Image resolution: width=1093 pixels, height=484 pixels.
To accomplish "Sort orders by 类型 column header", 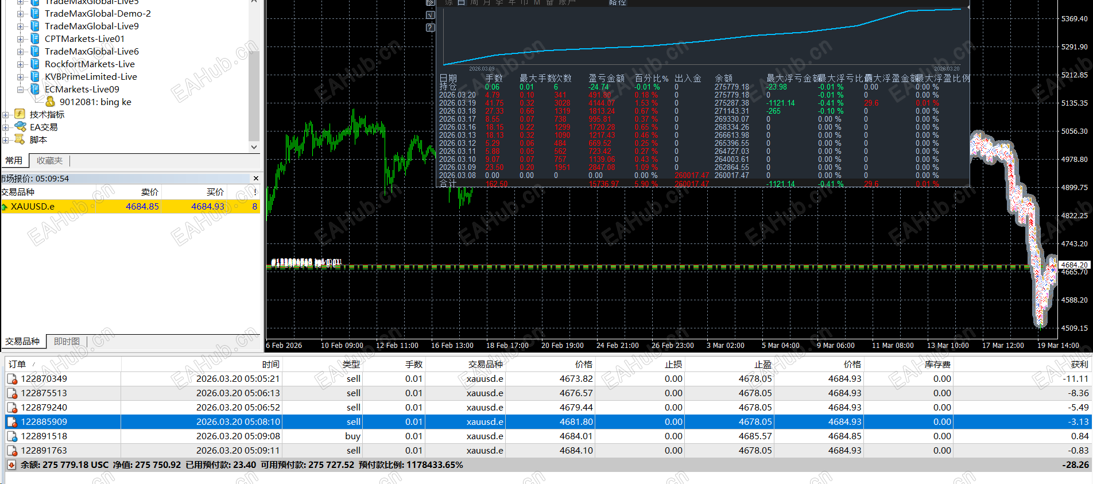I will tap(322, 364).
